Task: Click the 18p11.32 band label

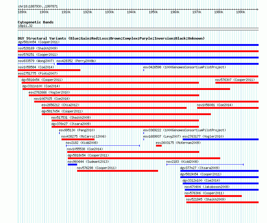Action: tap(25, 26)
